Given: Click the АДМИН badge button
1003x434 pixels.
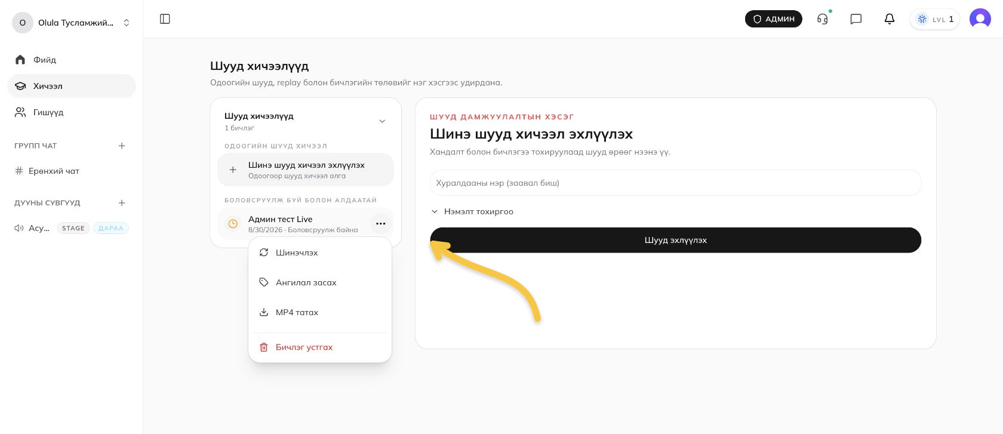Looking at the screenshot, I should tap(774, 19).
